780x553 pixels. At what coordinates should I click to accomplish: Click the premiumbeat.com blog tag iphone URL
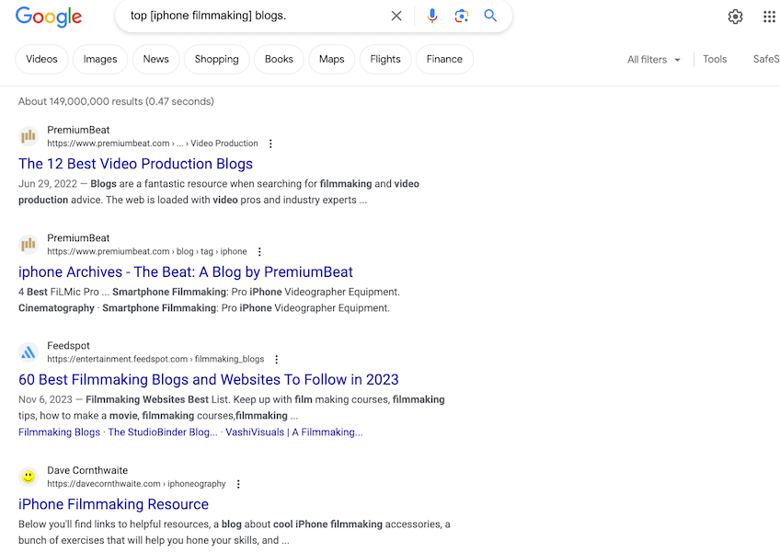pos(147,251)
